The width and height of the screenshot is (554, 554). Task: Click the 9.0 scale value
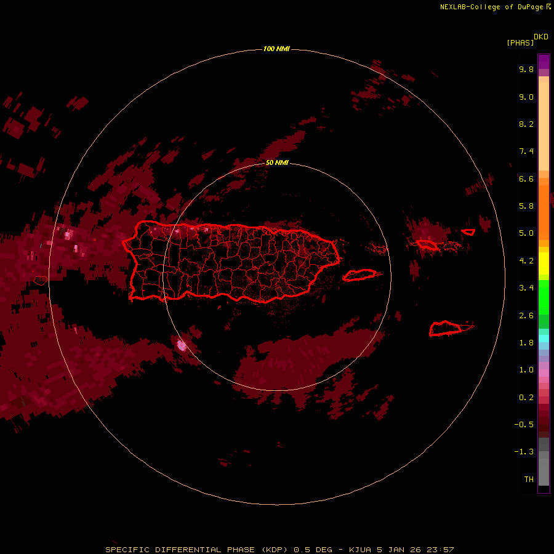pyautogui.click(x=526, y=97)
